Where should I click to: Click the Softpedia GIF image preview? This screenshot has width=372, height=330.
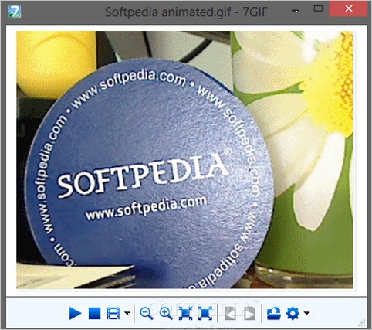coord(184,160)
